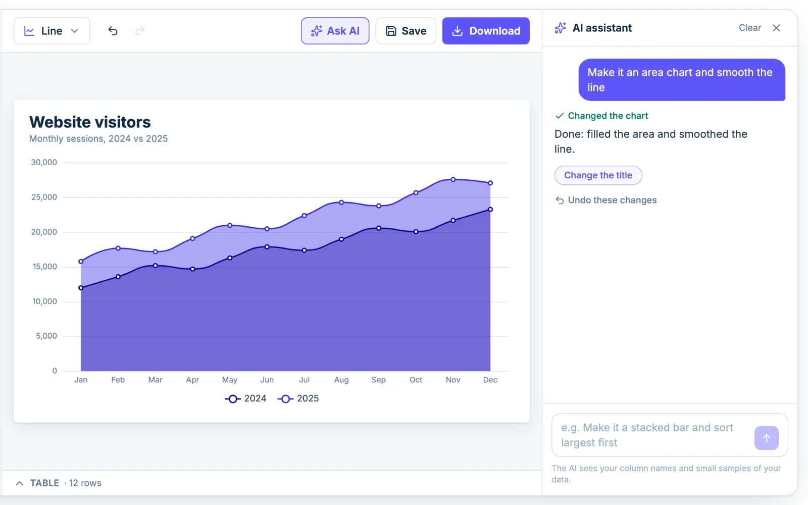Expand the TABLE 12 rows section
Viewport: 808px width, 505px height.
tap(59, 483)
